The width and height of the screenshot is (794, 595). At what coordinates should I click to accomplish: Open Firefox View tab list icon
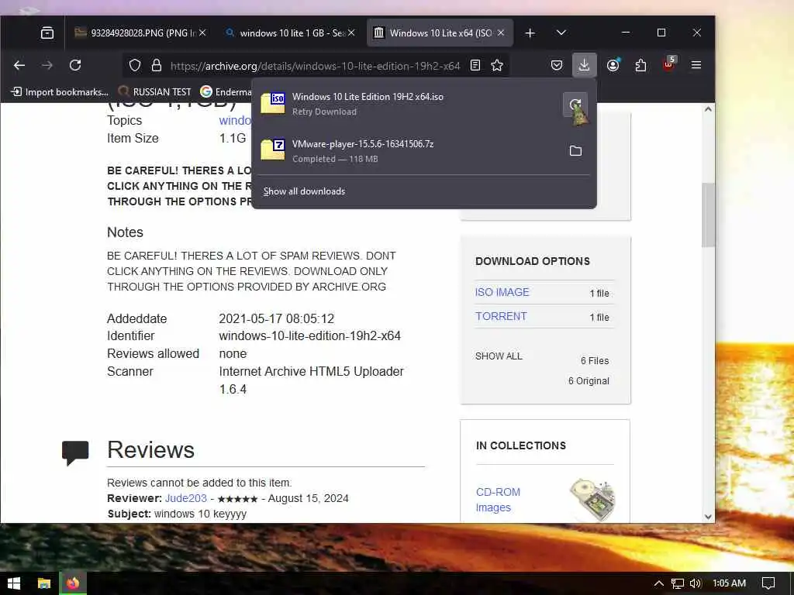click(x=47, y=33)
